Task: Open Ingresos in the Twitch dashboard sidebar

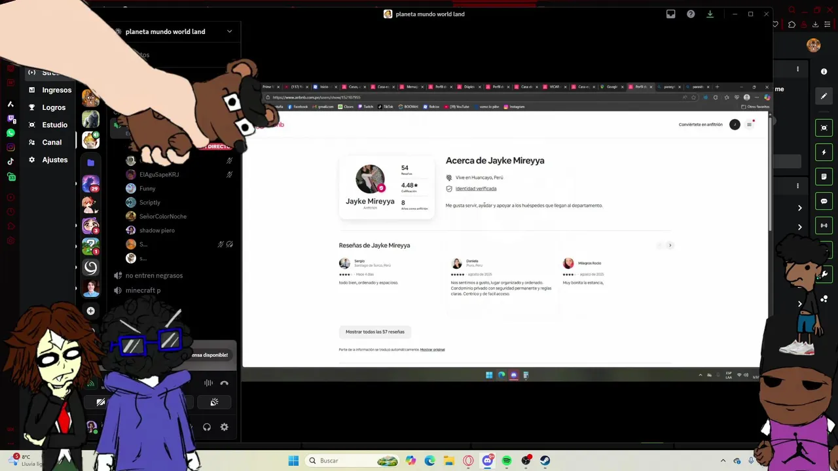Action: point(50,90)
